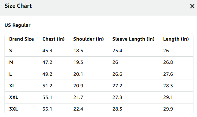
Task: Select the L size row label
Action: pyautogui.click(x=10, y=74)
